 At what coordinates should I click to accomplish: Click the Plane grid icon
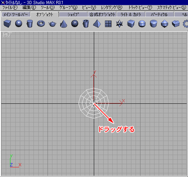pos(108,24)
